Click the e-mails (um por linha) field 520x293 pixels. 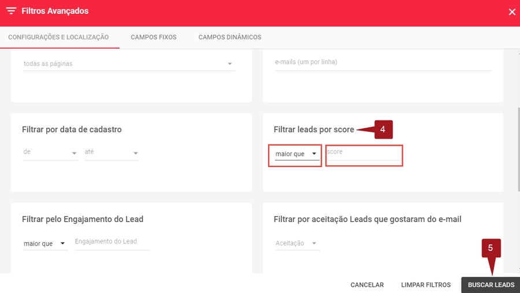tap(382, 62)
